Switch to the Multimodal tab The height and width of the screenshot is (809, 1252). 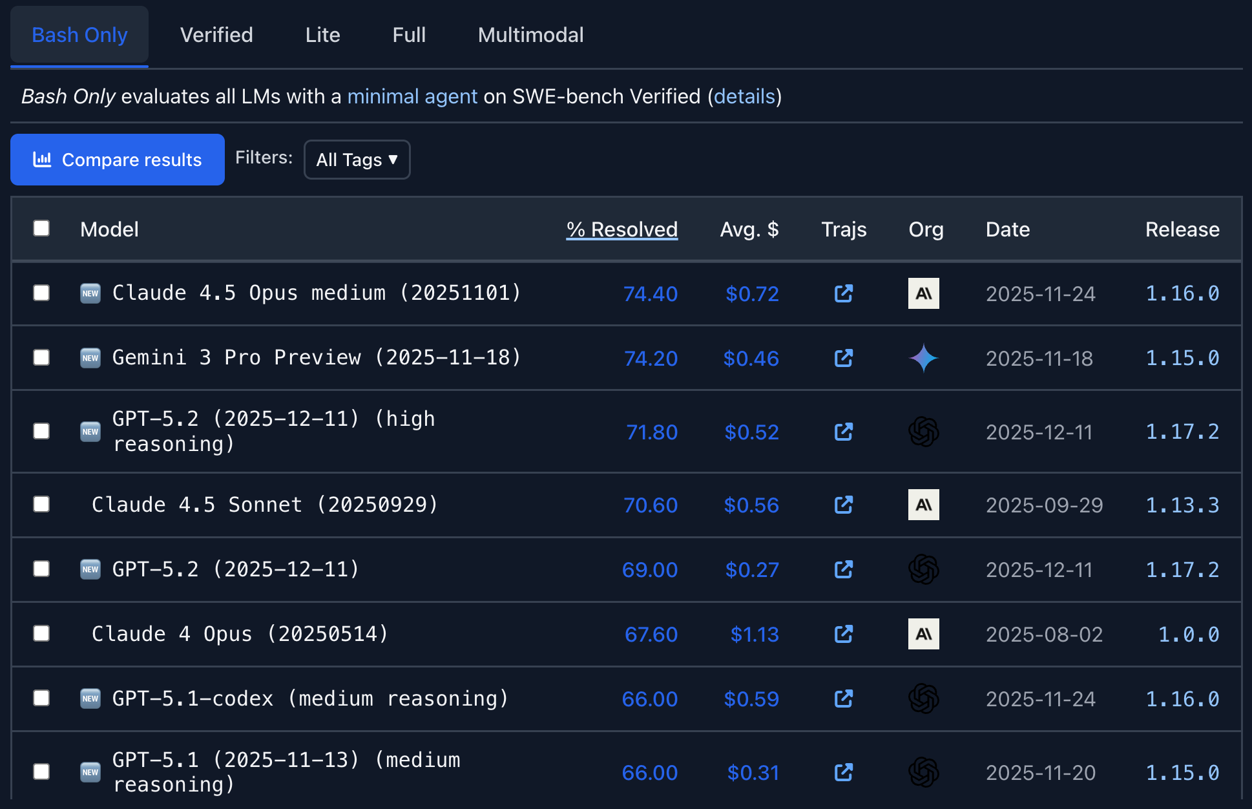click(530, 35)
